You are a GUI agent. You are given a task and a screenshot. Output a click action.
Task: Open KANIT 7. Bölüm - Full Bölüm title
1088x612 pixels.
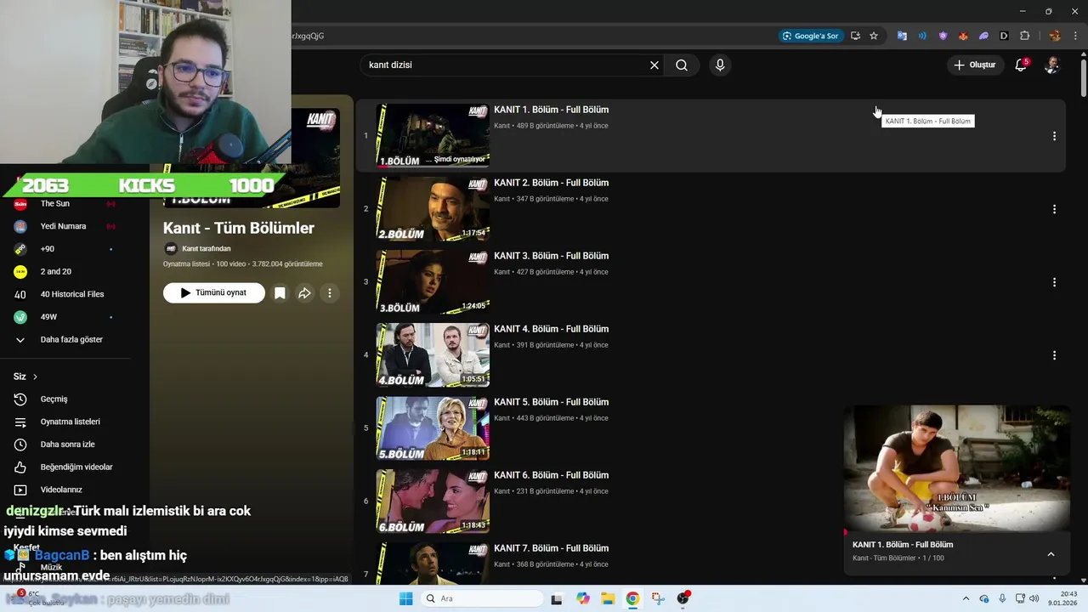551,548
